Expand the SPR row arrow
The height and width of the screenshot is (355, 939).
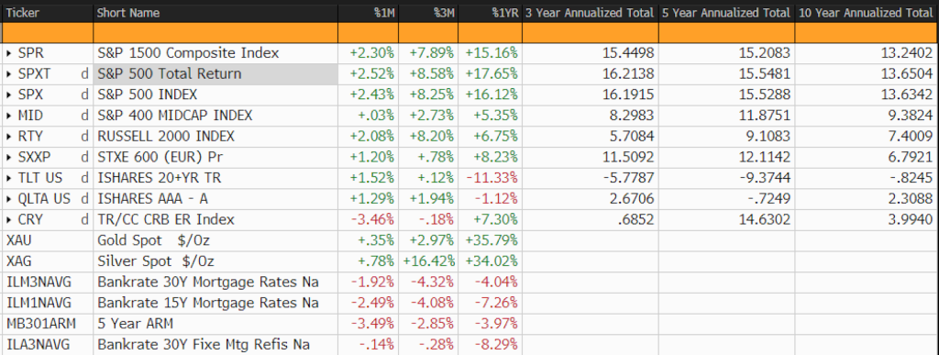coord(9,53)
